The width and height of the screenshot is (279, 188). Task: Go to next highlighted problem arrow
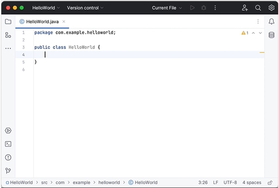[260, 33]
